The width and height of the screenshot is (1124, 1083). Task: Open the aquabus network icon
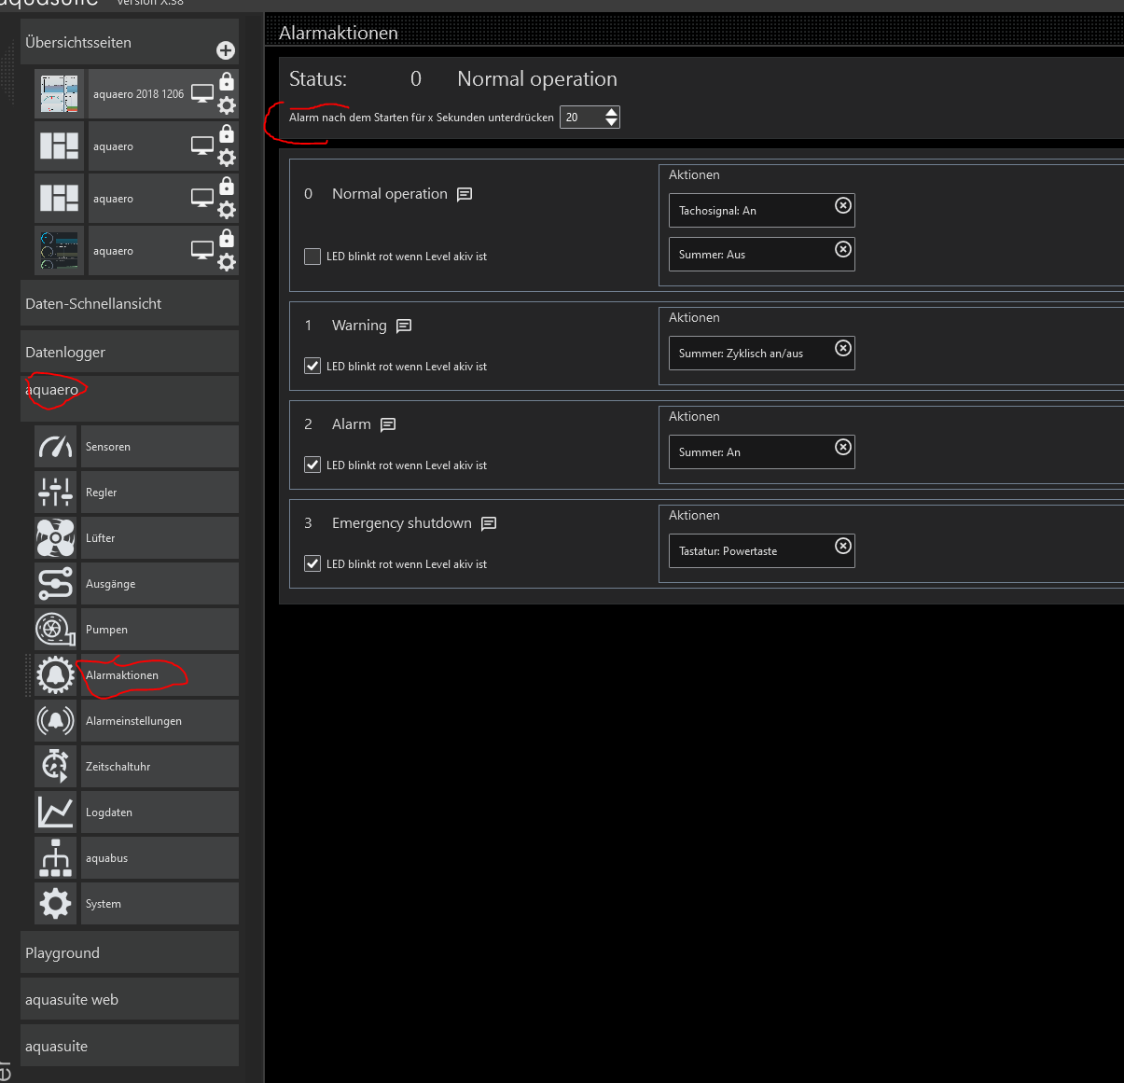55,858
